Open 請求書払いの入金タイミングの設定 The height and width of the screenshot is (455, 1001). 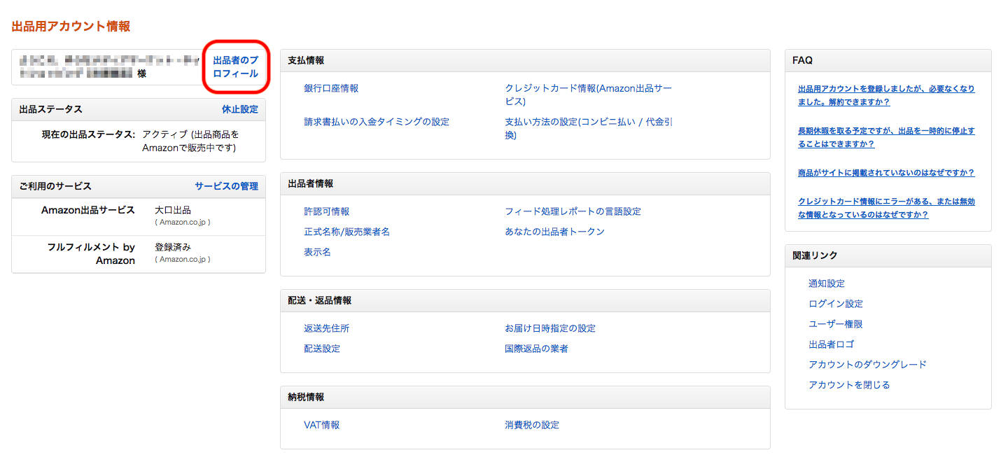(377, 122)
